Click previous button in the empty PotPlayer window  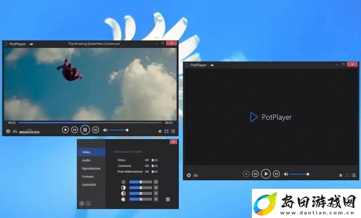point(255,174)
